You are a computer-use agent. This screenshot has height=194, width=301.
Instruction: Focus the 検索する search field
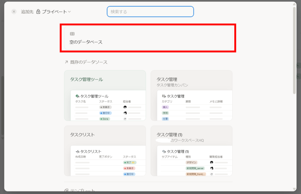pyautogui.click(x=150, y=12)
